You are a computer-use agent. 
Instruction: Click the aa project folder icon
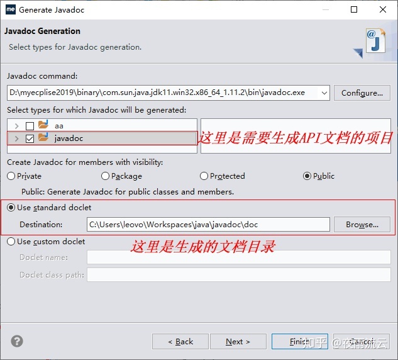tap(43, 125)
